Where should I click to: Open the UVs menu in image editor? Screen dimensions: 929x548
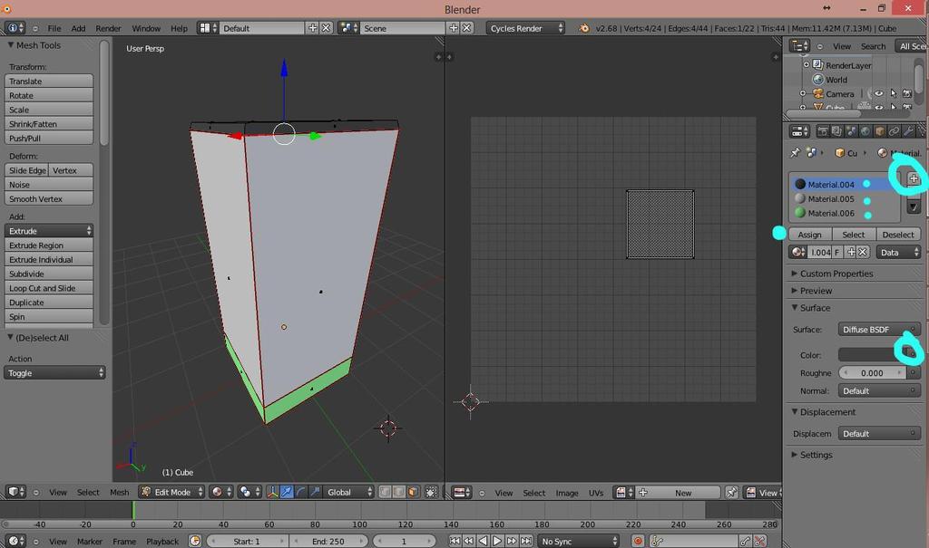[x=595, y=493]
